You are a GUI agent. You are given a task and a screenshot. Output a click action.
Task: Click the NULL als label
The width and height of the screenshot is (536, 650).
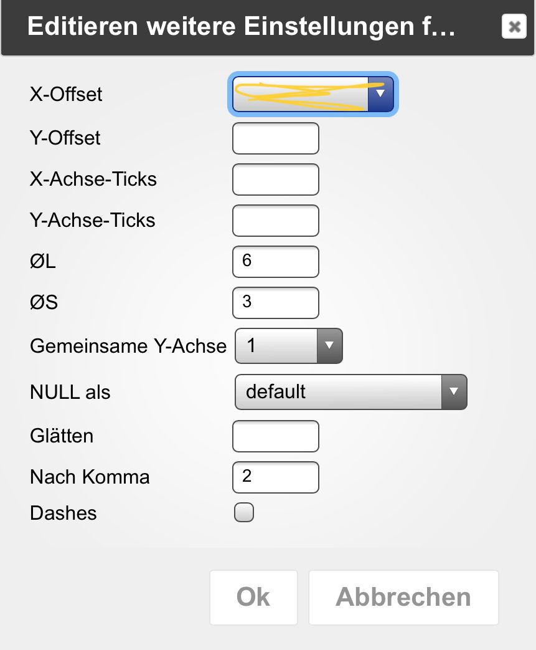(x=70, y=393)
